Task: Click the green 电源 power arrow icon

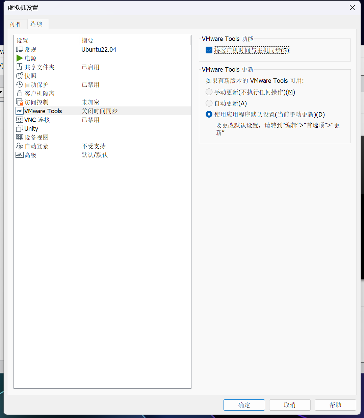Action: pos(20,58)
